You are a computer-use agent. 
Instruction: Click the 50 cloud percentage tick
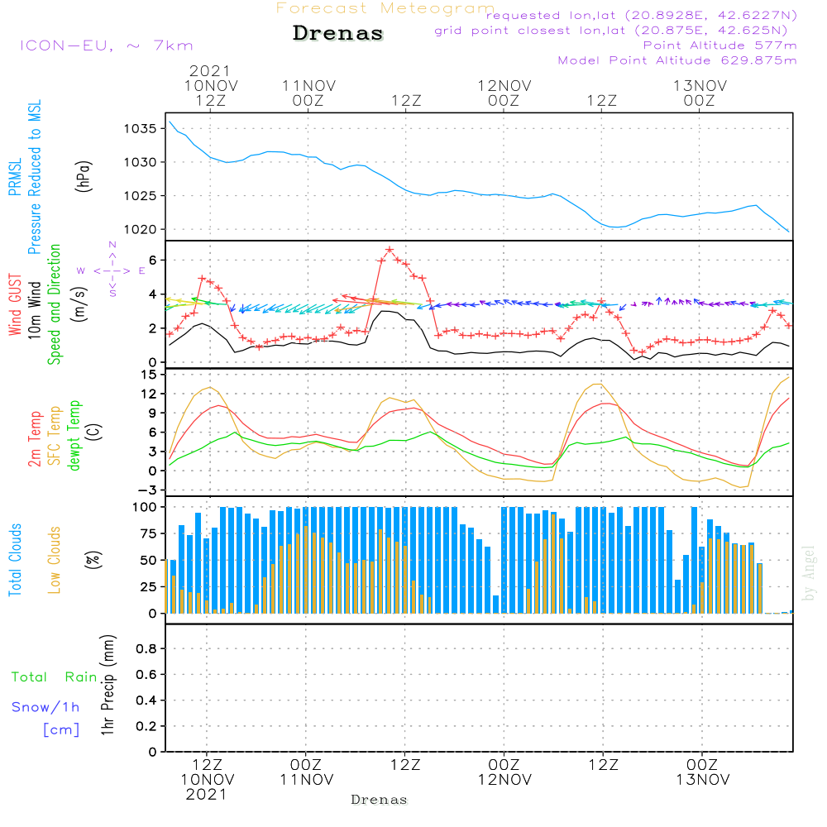click(x=149, y=561)
